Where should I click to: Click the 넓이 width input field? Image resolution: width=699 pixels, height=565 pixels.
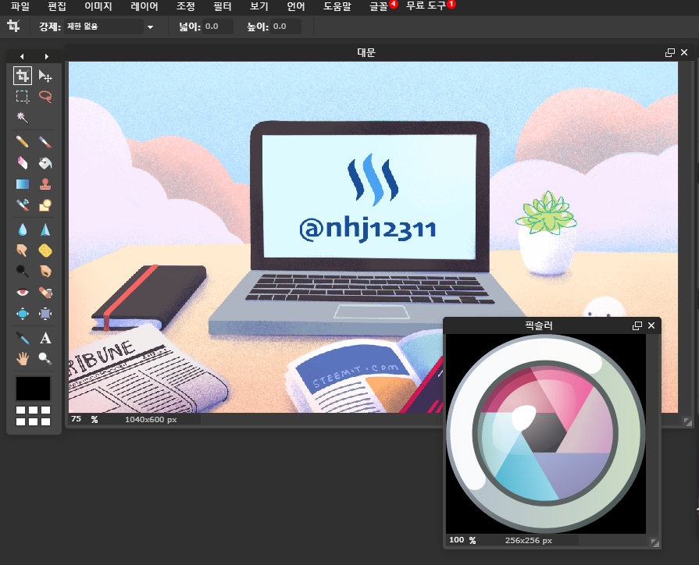pos(218,27)
